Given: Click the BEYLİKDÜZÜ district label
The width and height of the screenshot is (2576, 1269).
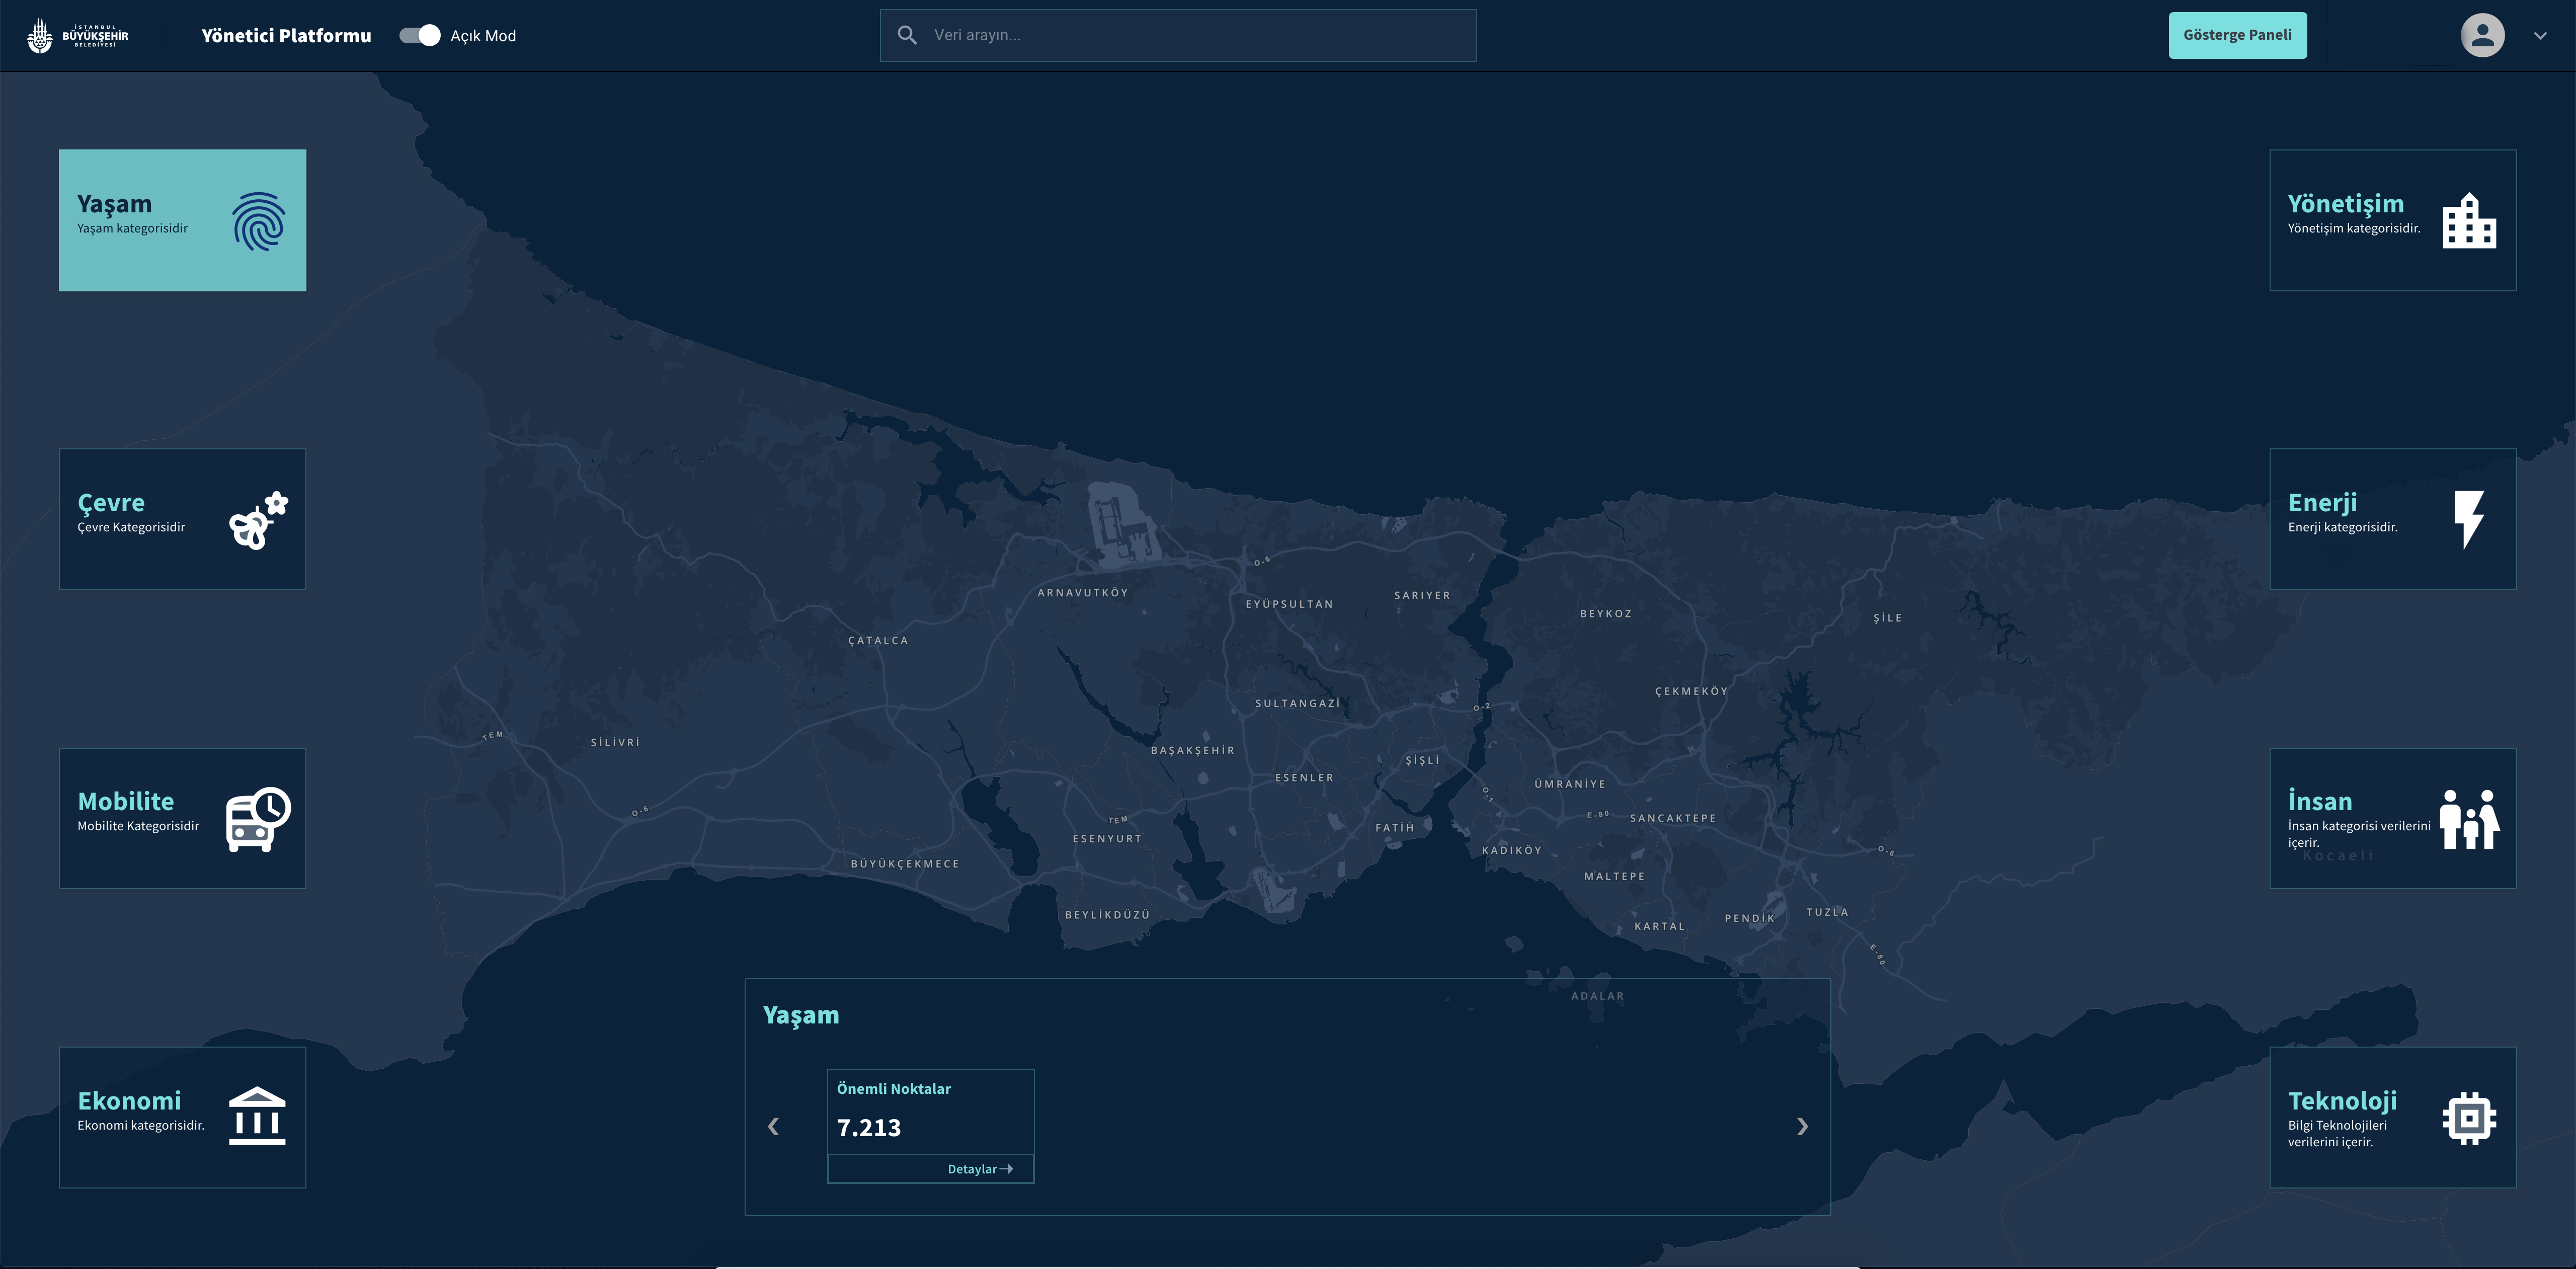Looking at the screenshot, I should tap(1107, 915).
